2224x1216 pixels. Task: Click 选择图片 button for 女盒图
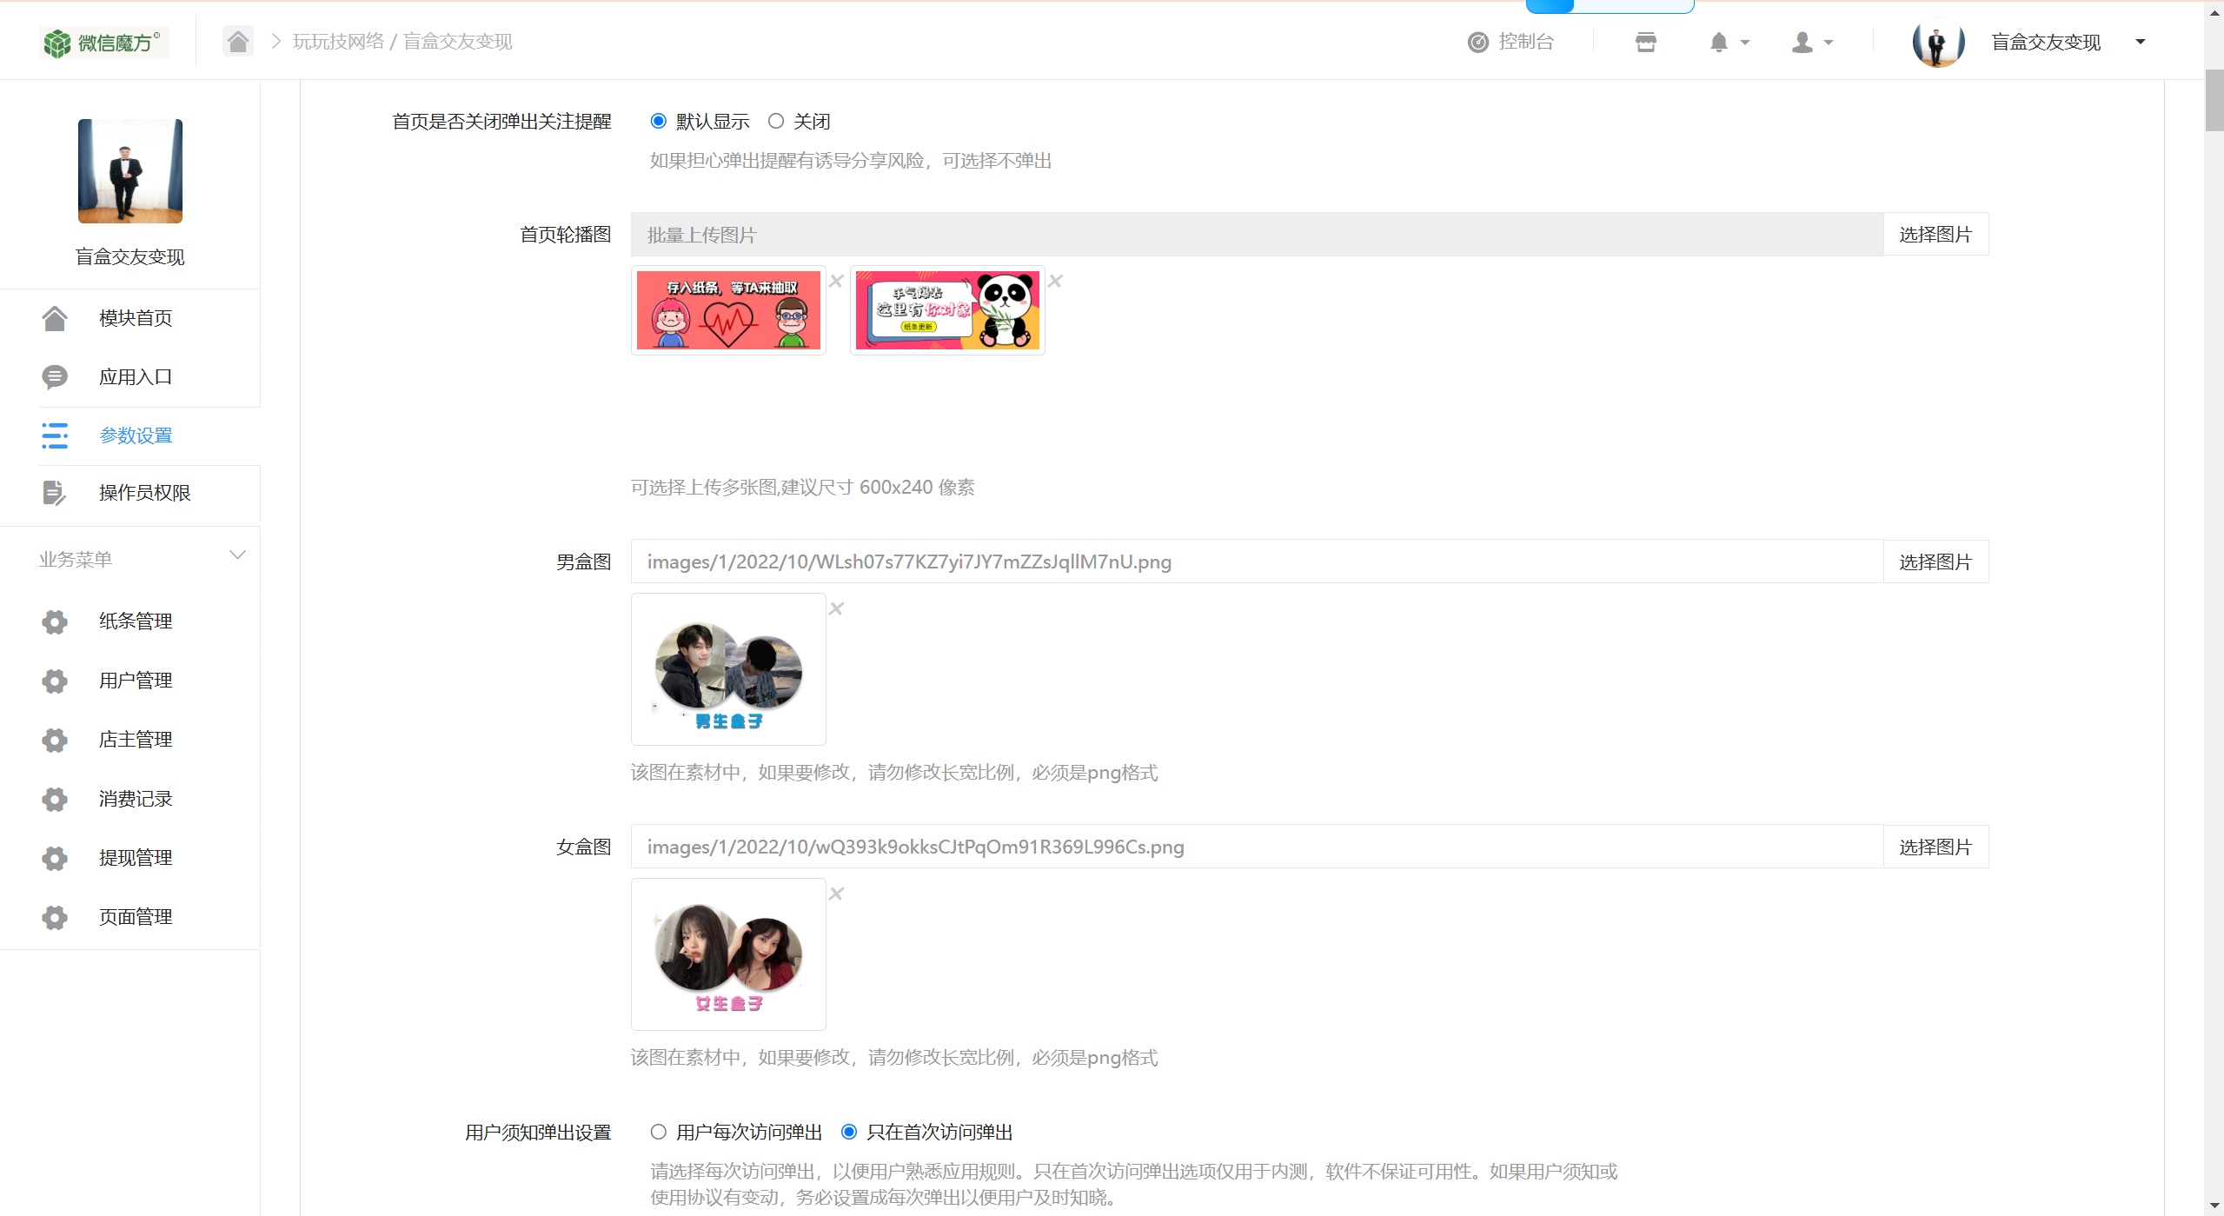click(1935, 847)
